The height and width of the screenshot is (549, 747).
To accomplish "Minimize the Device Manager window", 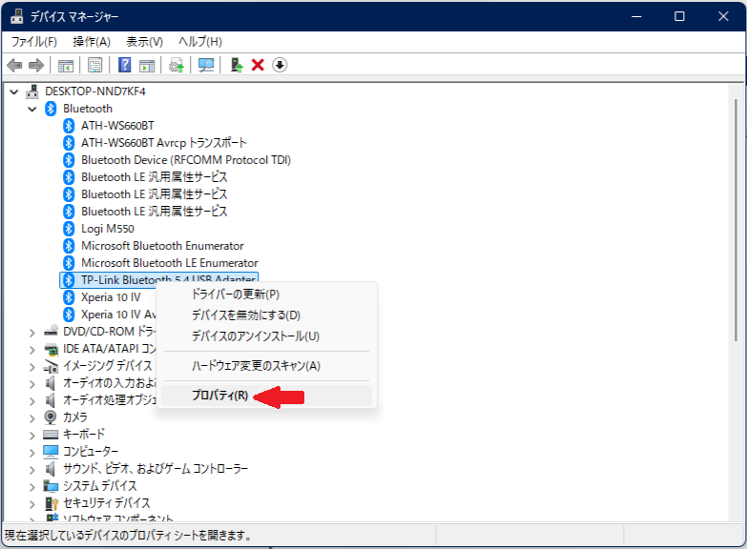I will click(x=636, y=16).
